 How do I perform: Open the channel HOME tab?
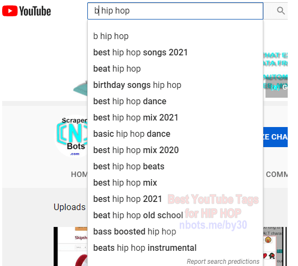coord(79,174)
